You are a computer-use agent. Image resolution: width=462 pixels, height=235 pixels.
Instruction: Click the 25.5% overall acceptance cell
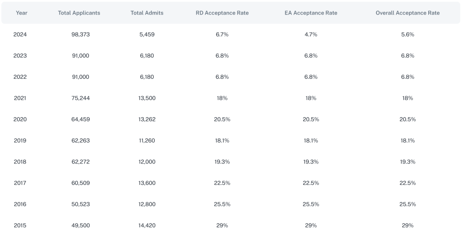pyautogui.click(x=407, y=204)
